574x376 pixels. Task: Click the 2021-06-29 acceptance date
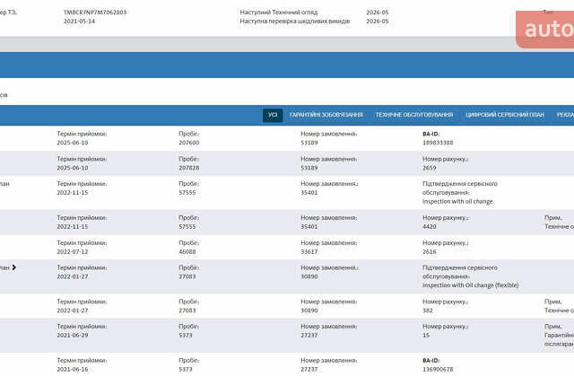tap(73, 336)
